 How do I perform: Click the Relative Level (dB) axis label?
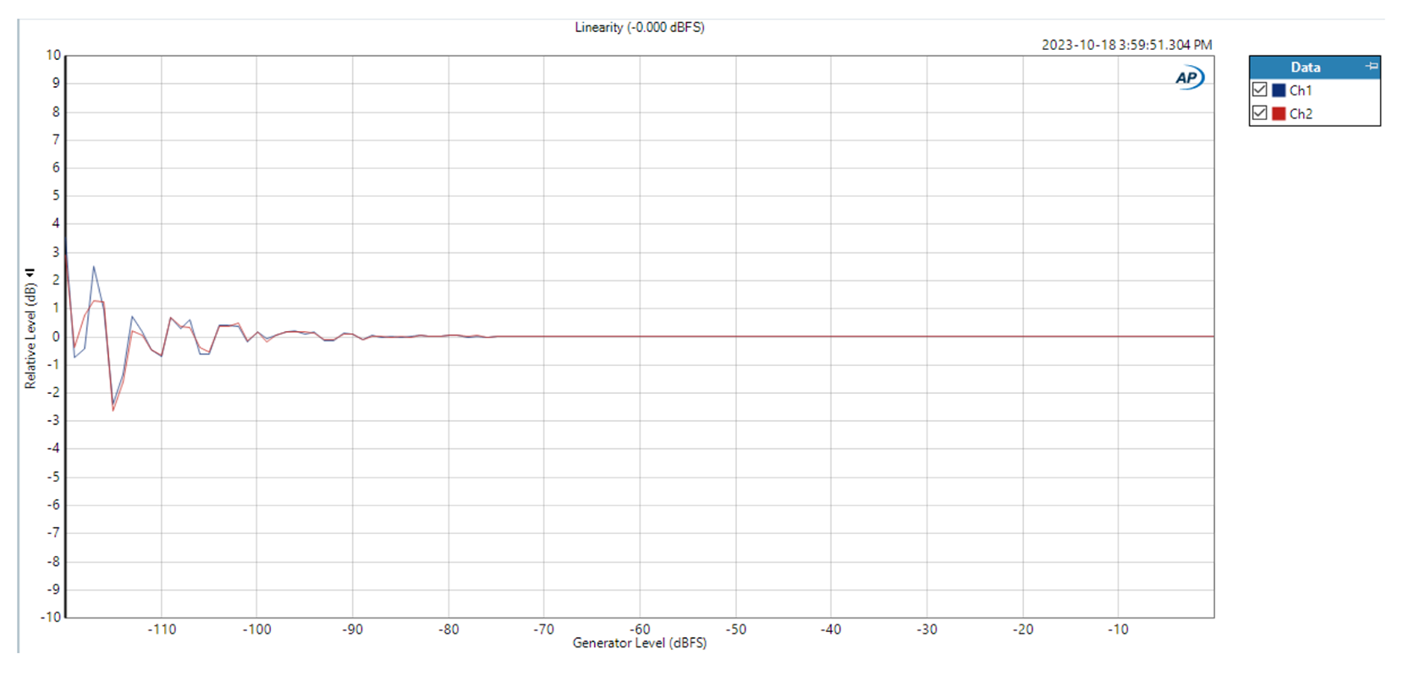(30, 335)
